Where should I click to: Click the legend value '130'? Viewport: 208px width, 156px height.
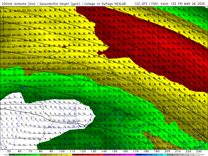pos(94,151)
